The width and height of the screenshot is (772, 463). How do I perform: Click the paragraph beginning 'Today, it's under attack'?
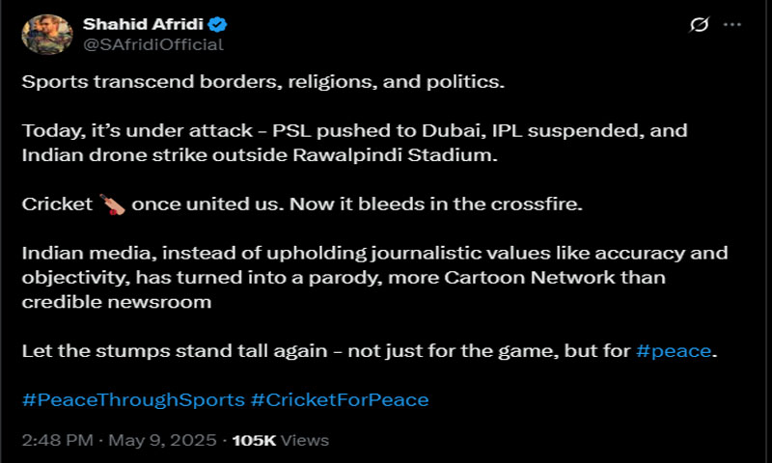354,143
